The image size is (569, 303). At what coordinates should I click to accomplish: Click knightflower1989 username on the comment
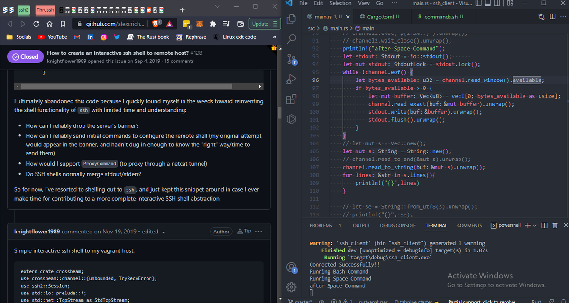click(37, 232)
